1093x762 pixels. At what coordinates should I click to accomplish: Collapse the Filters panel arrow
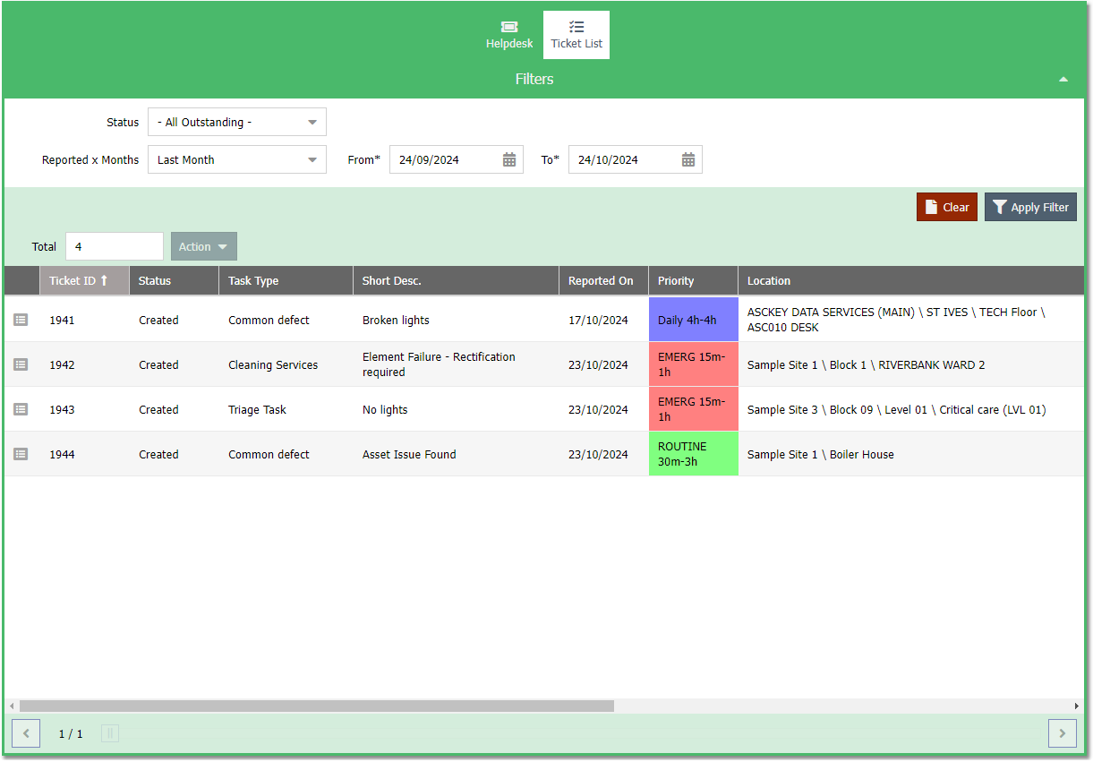coord(1063,80)
